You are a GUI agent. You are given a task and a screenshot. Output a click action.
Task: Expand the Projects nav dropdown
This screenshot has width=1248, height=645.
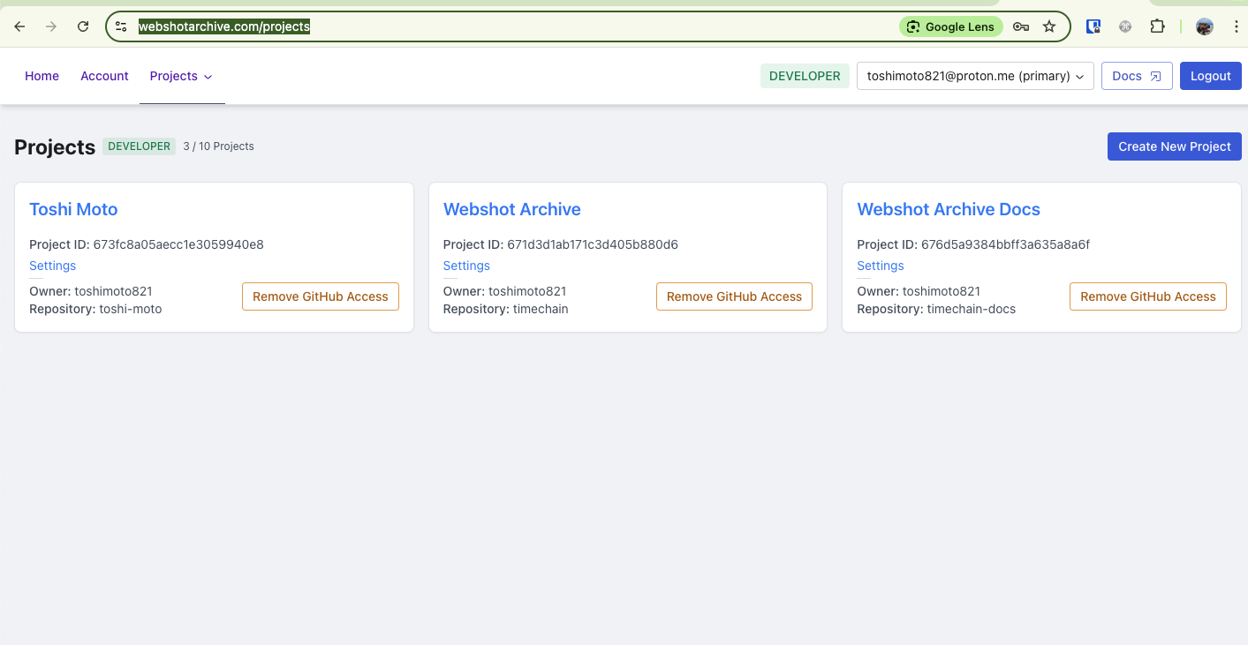click(x=182, y=76)
